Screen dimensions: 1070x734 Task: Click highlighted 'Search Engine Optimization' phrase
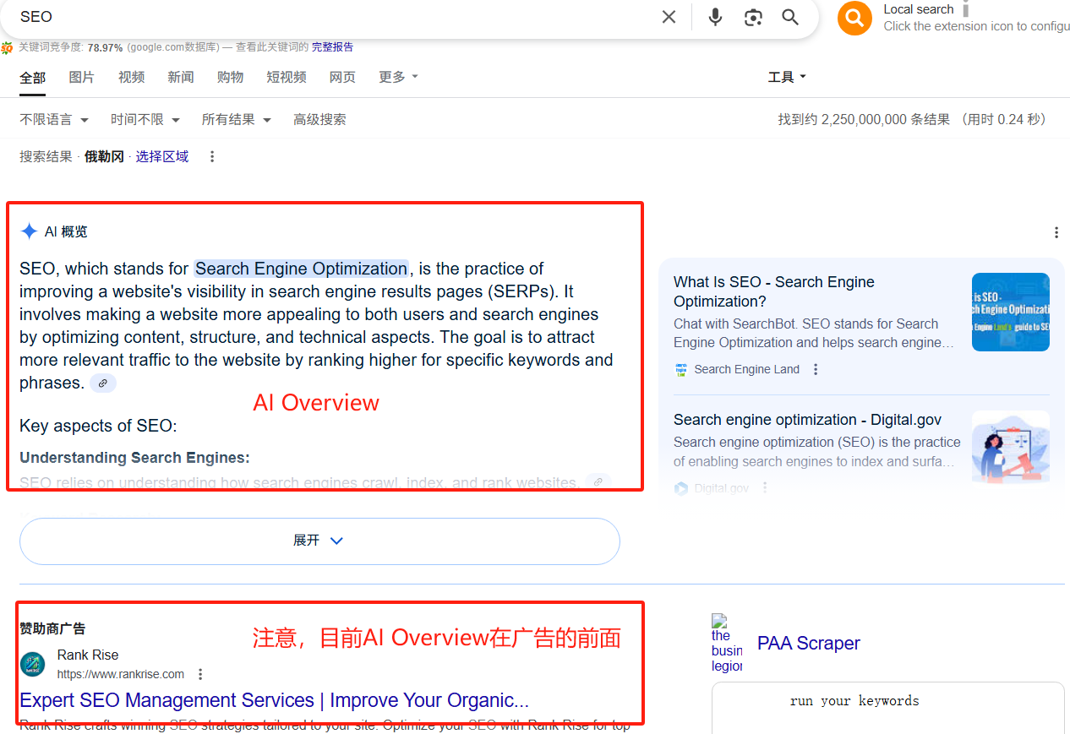[x=301, y=269]
